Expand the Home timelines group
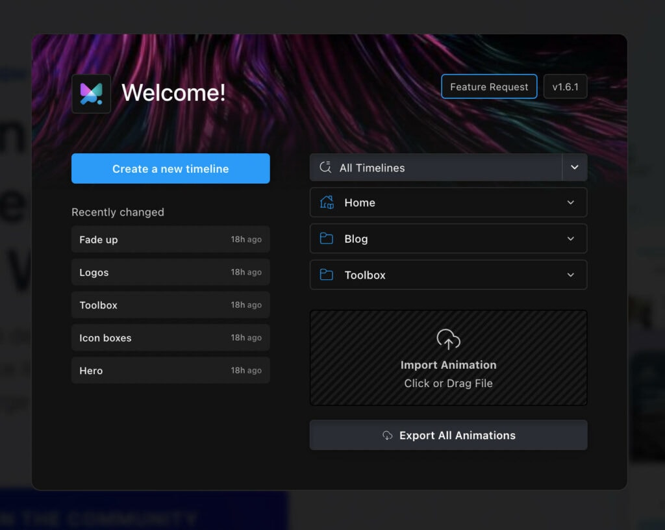The height and width of the screenshot is (530, 665). coord(570,202)
